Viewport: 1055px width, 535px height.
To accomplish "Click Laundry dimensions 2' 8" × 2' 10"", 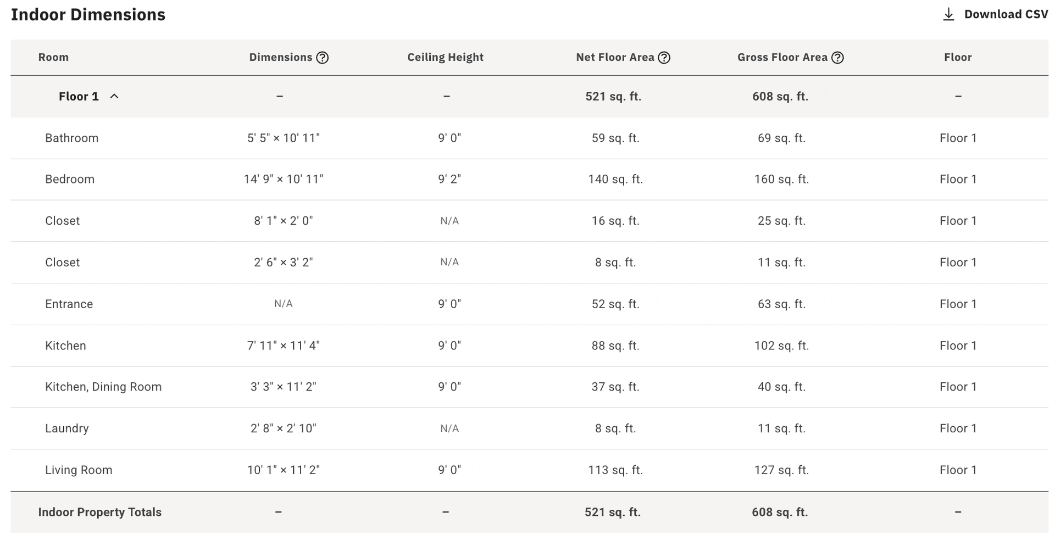I will 284,428.
